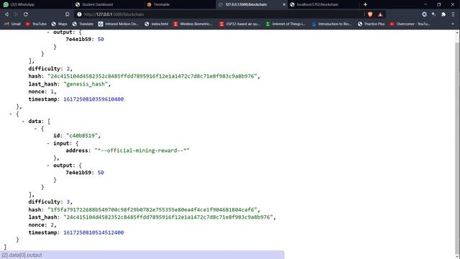460x259 pixels.
Task: Open the browser main menu
Action: pyautogui.click(x=453, y=14)
